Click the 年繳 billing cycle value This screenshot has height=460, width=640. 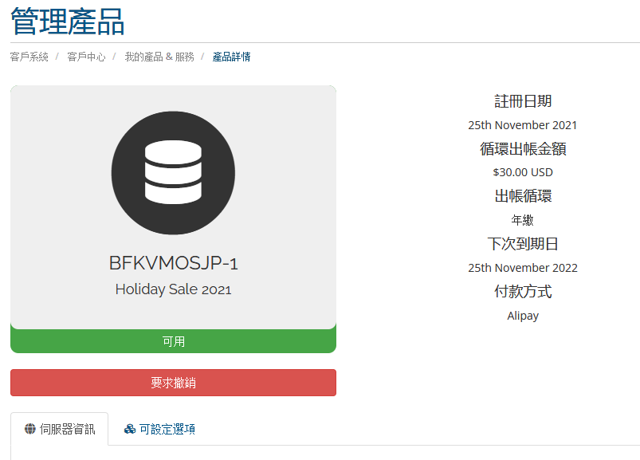click(x=523, y=220)
